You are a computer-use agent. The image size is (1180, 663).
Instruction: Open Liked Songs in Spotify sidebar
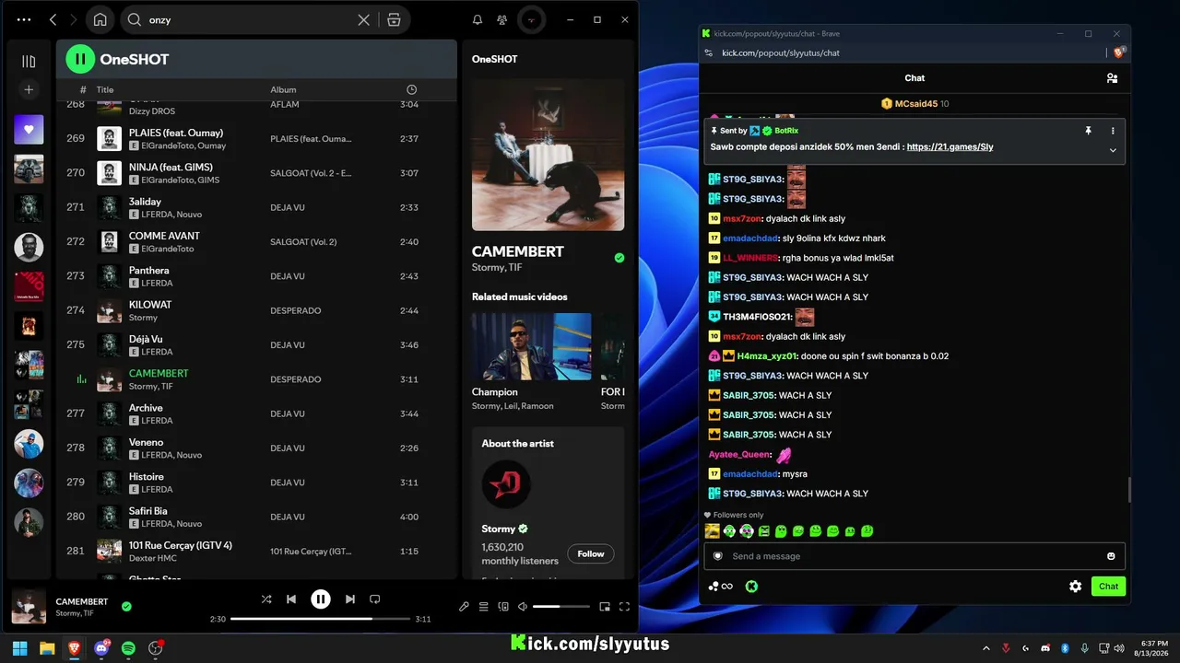[29, 130]
